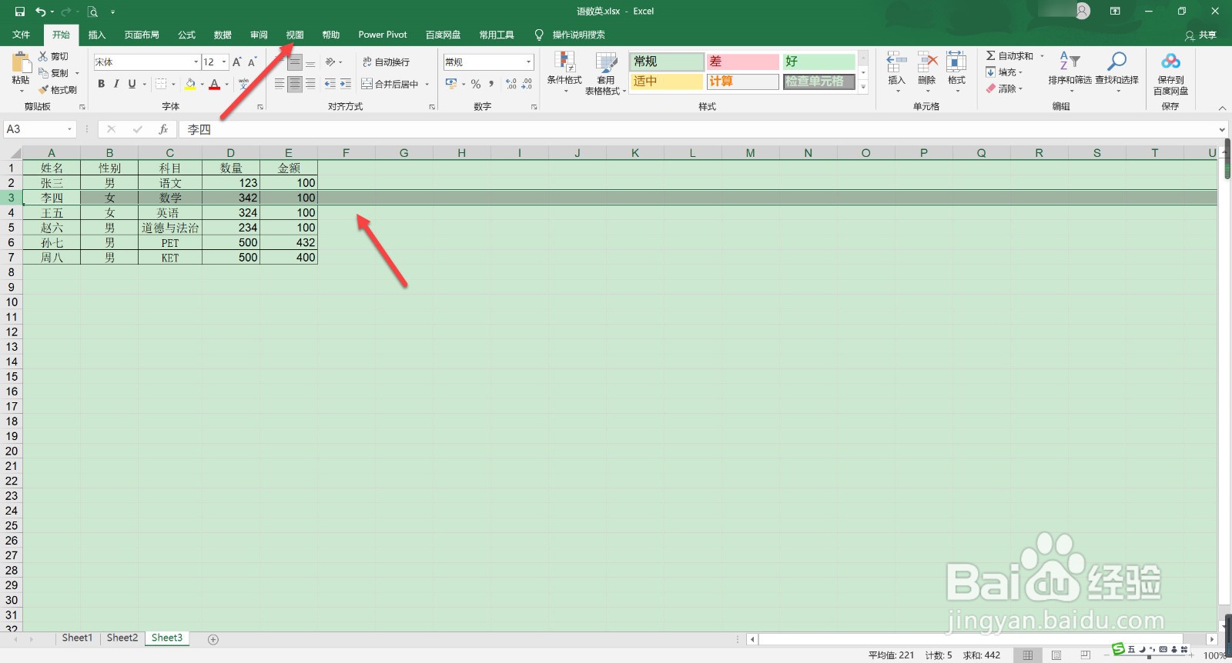Toggle Wrap Text (自动换行)

click(387, 62)
